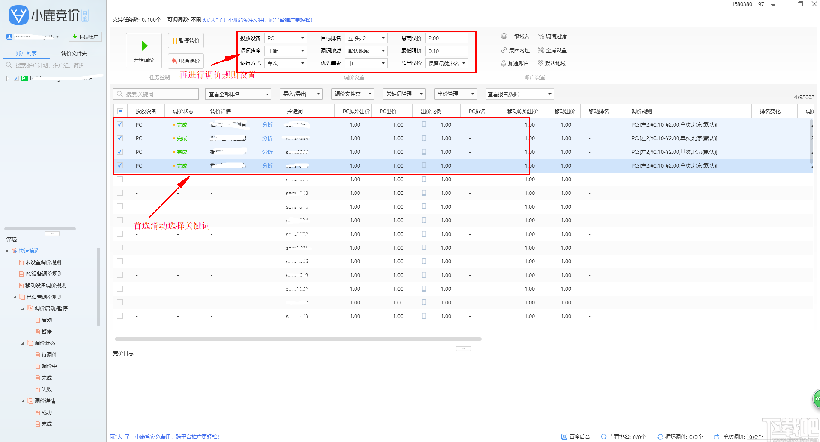The image size is (820, 442).
Task: Open the 超出限价 dropdown
Action: [x=446, y=63]
